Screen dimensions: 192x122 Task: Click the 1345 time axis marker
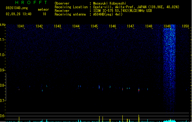tap(94, 26)
